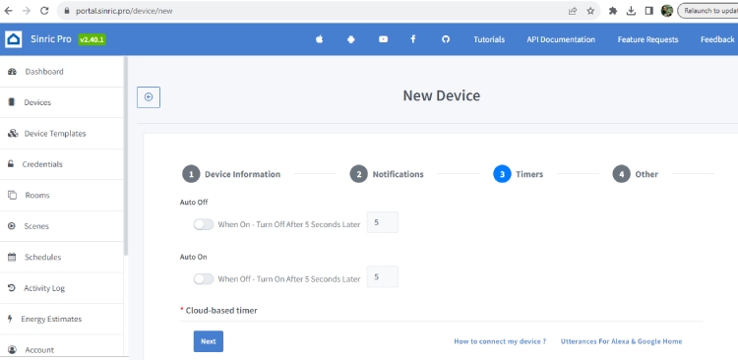
Task: Click the 'Sinric Pro' brand title
Action: coord(51,39)
